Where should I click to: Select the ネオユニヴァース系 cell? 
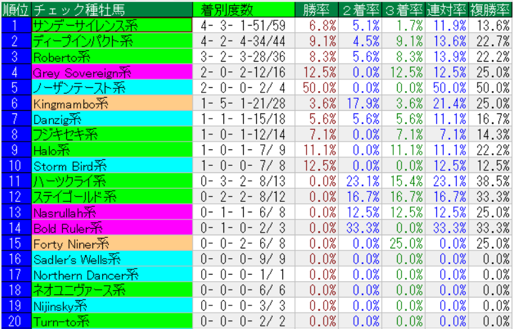point(112,290)
